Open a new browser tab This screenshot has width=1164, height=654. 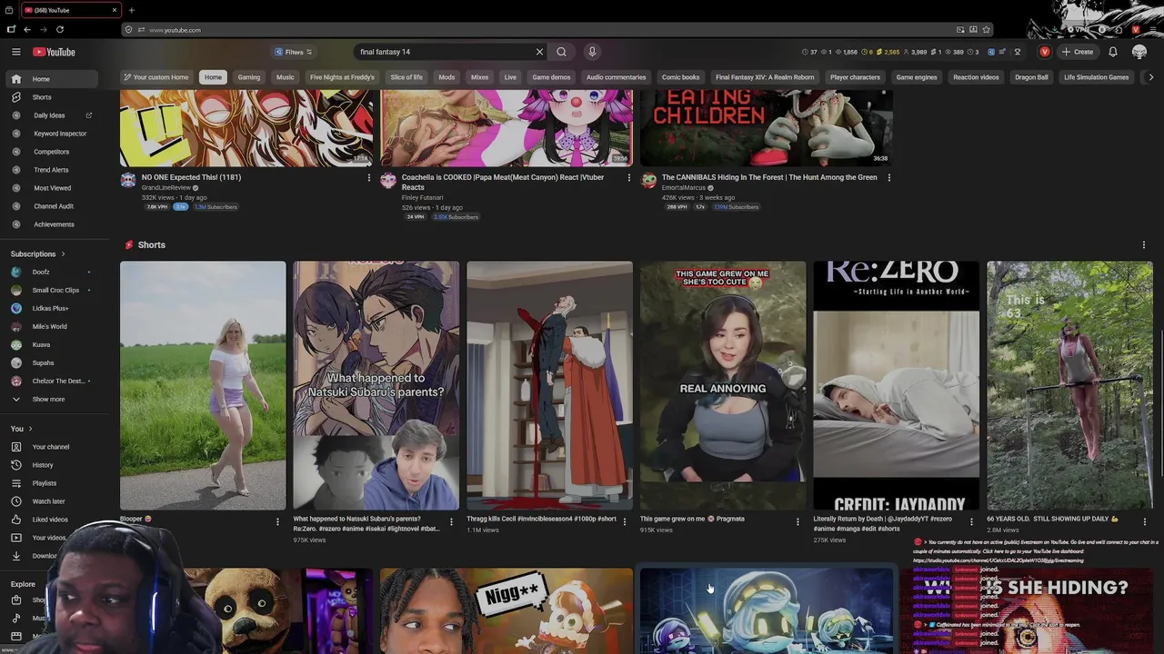click(x=131, y=10)
